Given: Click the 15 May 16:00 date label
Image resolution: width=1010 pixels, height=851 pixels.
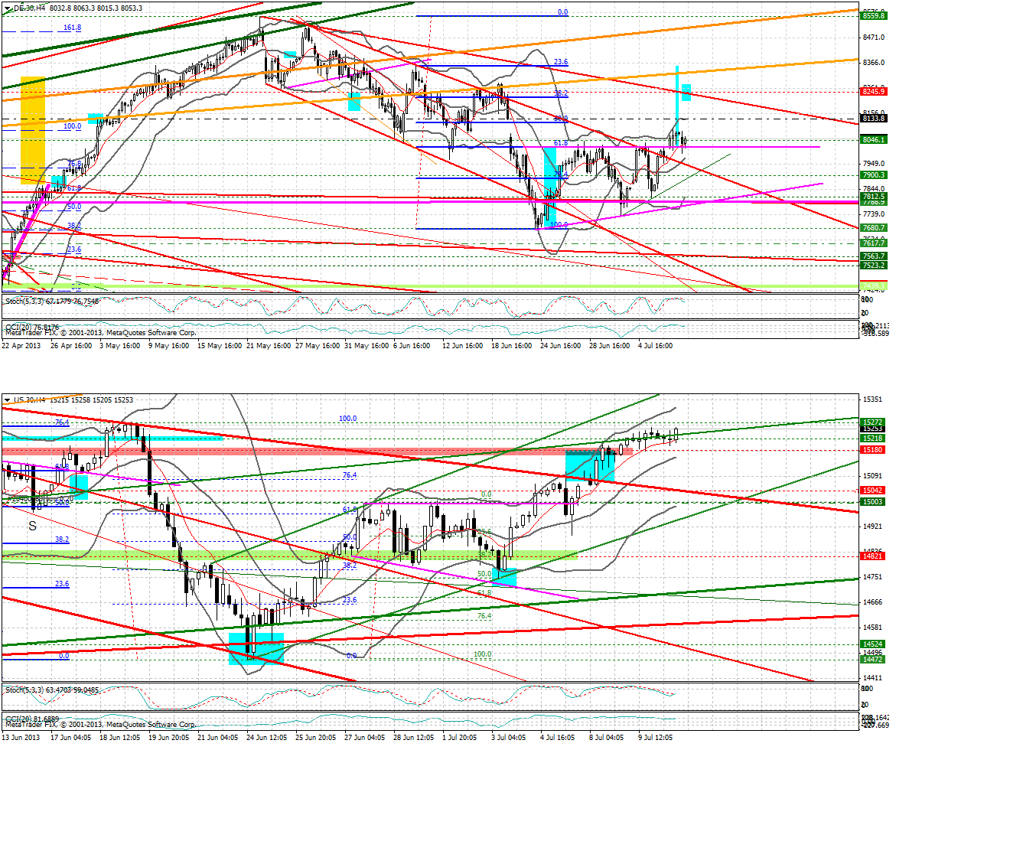Looking at the screenshot, I should click(x=219, y=345).
